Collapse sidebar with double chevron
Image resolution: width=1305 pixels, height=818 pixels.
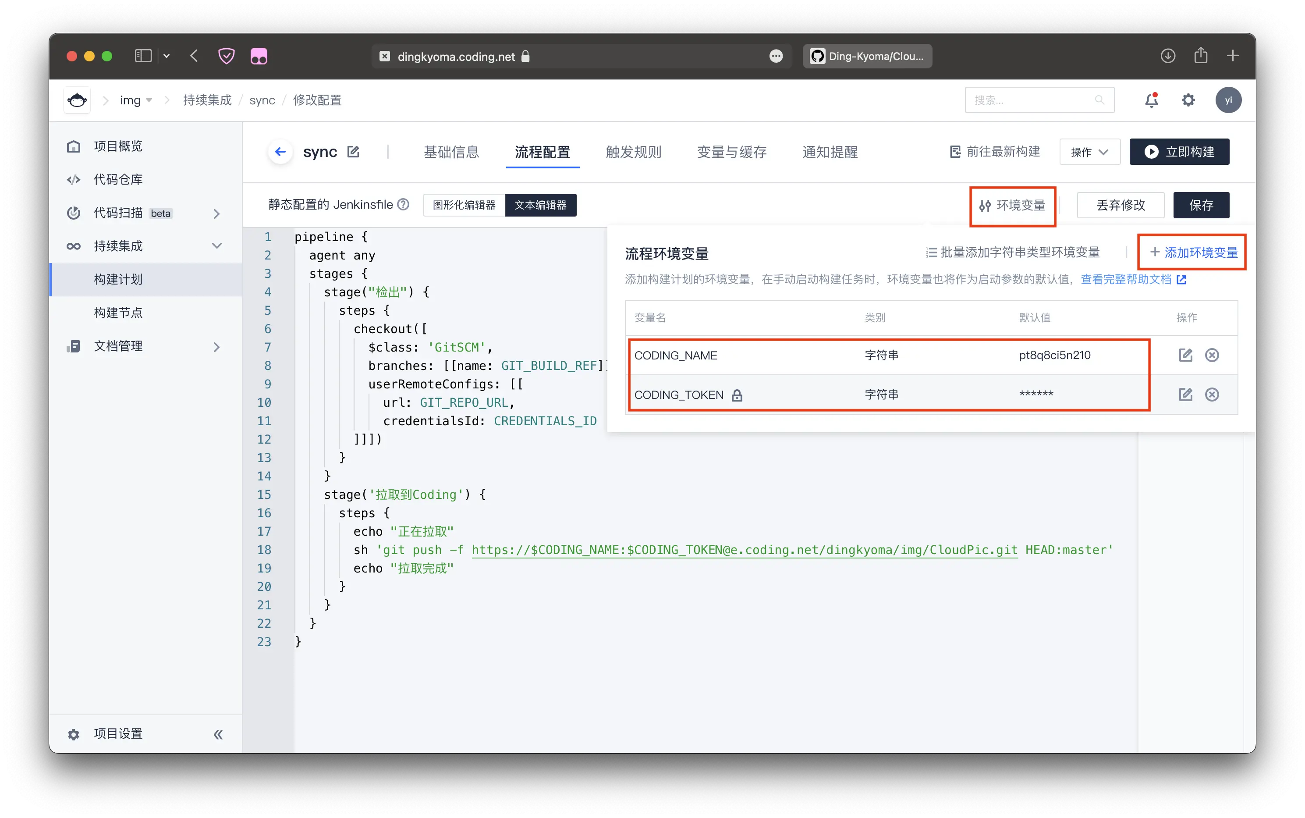[218, 734]
